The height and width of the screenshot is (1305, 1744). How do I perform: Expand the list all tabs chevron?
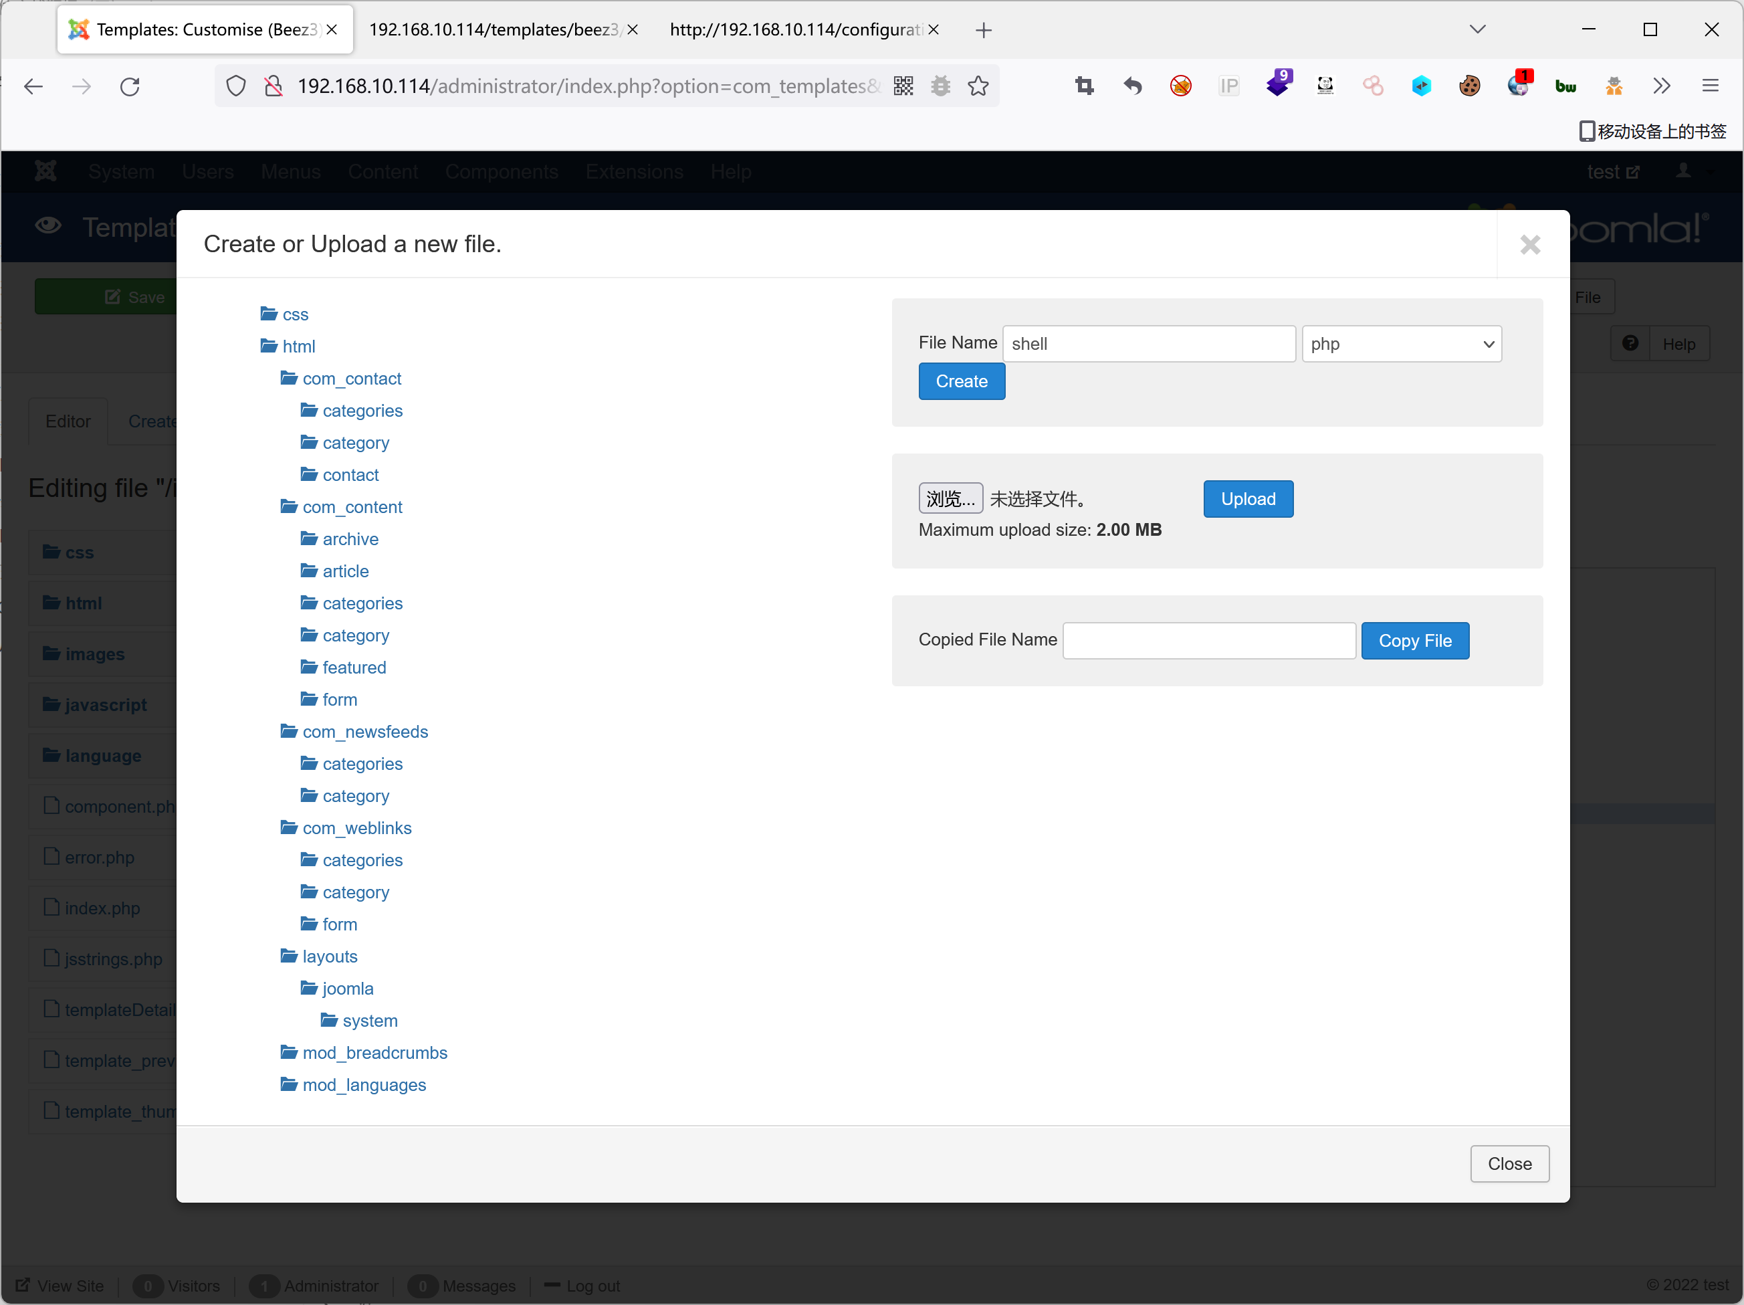[1477, 29]
